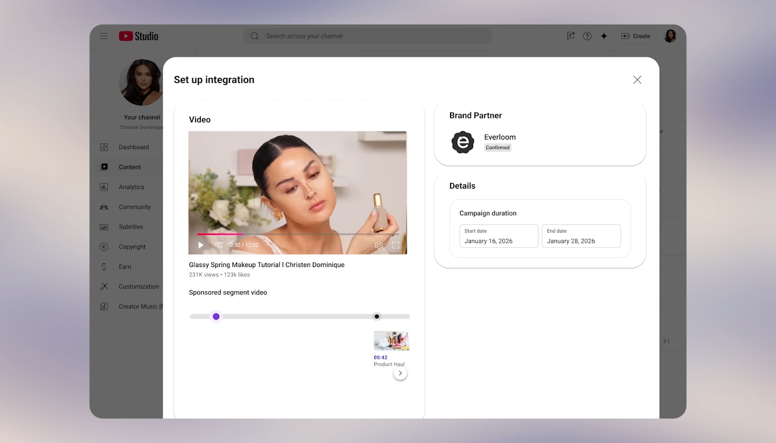Play the makeup tutorial video
776x443 pixels.
coord(201,245)
